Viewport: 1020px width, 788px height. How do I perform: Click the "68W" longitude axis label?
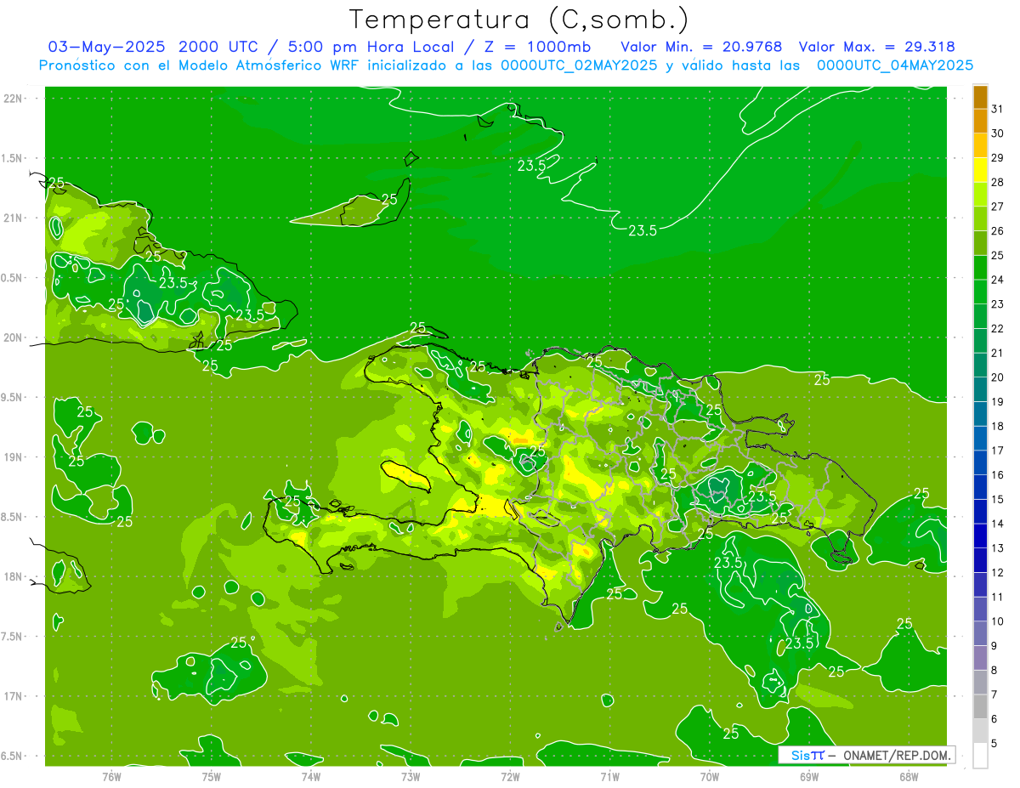pyautogui.click(x=909, y=776)
